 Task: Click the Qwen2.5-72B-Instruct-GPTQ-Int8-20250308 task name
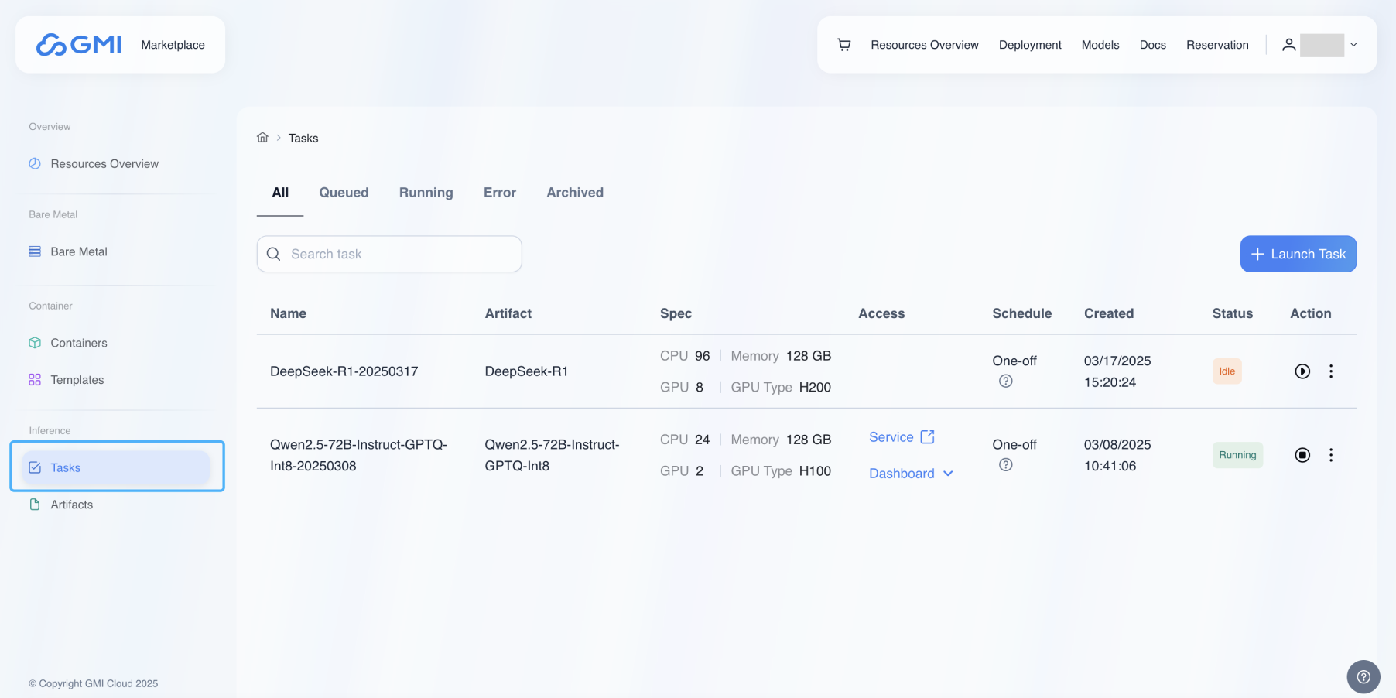358,455
